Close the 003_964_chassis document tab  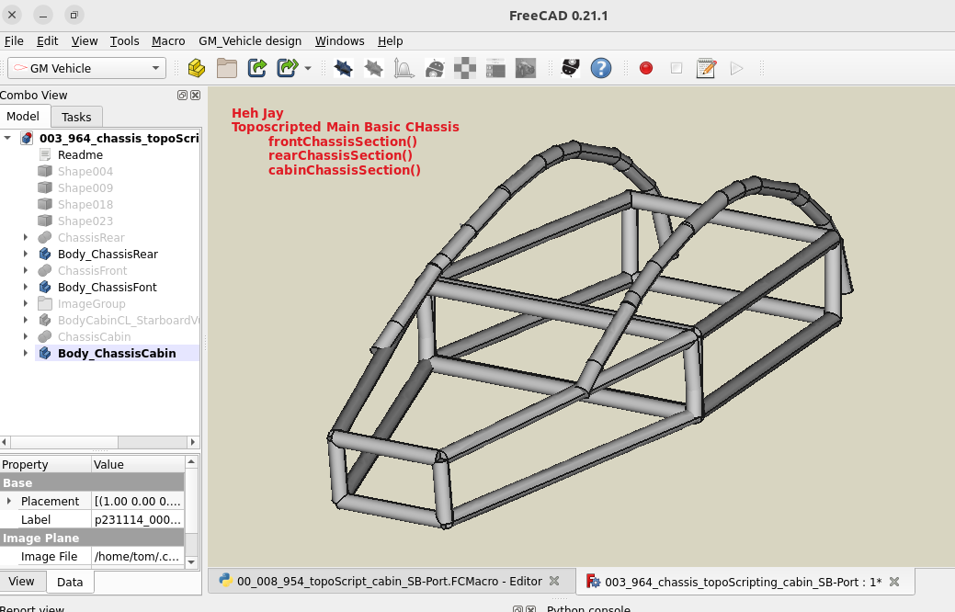pos(894,581)
